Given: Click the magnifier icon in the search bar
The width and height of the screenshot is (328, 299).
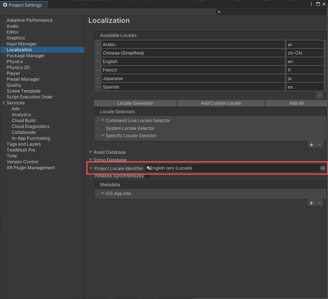Looking at the screenshot, I should tap(219, 12).
